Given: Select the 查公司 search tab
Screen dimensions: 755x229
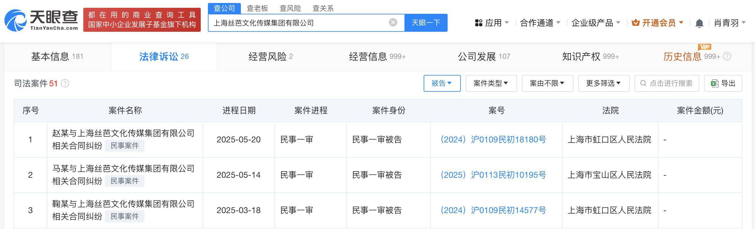Looking at the screenshot, I should tap(224, 8).
